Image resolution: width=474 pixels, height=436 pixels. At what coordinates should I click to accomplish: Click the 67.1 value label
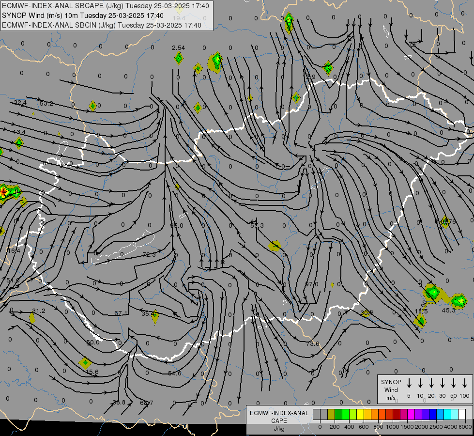coord(121,313)
